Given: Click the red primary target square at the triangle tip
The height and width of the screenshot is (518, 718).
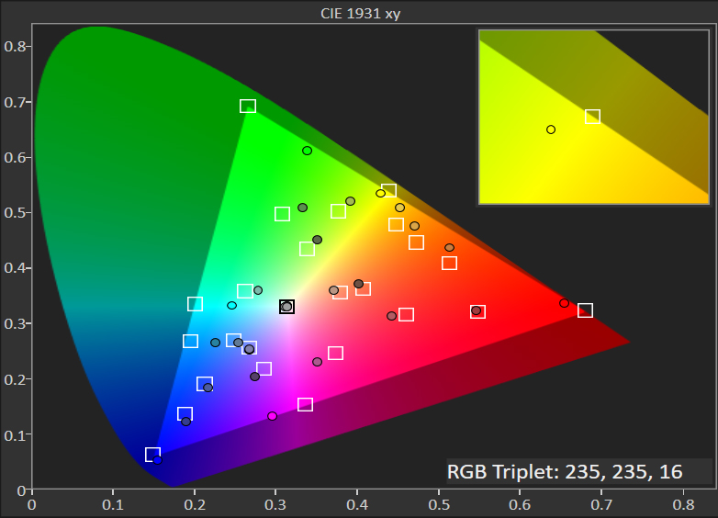Looking at the screenshot, I should click(x=585, y=310).
